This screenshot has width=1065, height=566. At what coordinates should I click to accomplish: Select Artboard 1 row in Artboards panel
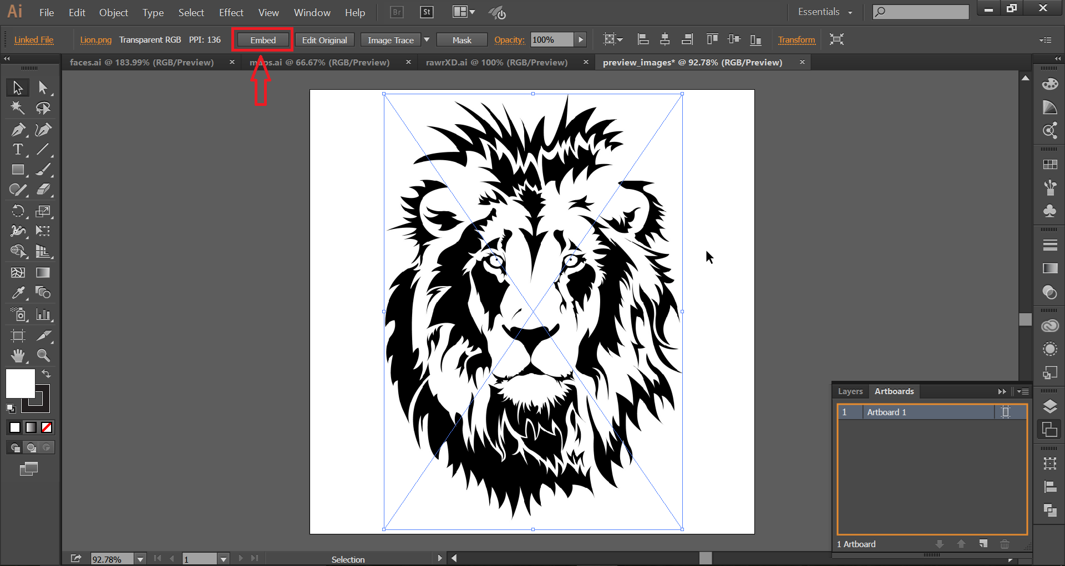tap(931, 412)
